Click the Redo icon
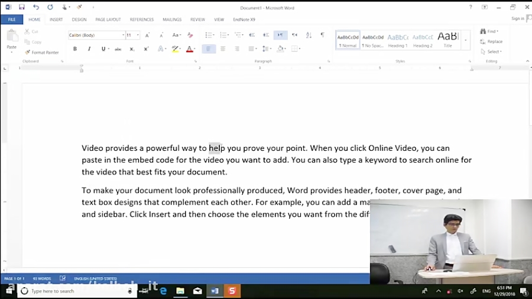 [50, 7]
